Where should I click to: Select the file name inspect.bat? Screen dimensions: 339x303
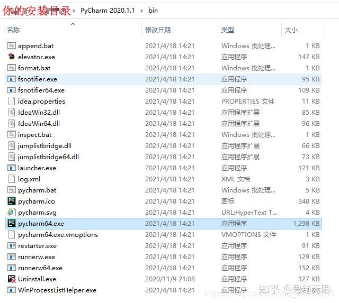point(35,135)
